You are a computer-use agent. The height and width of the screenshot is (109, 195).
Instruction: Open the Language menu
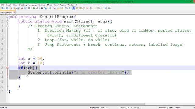tap(33, 5)
